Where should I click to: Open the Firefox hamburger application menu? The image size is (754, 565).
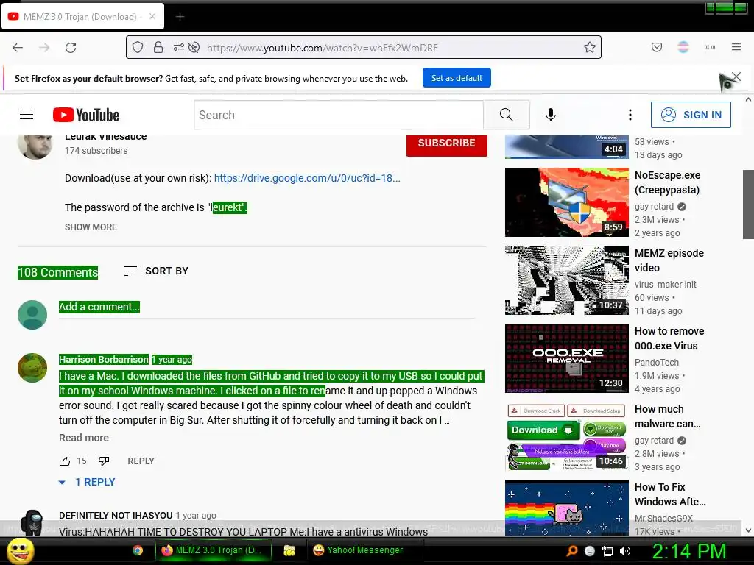[x=736, y=47]
